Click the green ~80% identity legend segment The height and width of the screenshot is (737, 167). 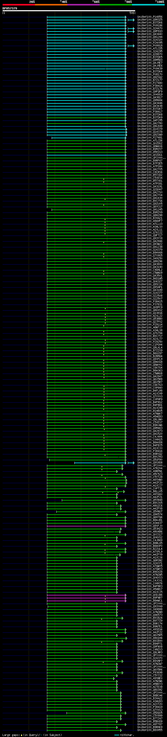116,5
